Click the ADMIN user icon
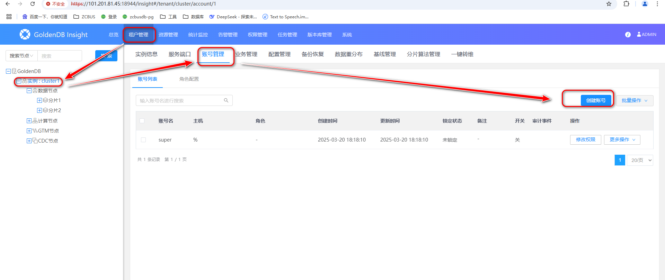 (639, 35)
